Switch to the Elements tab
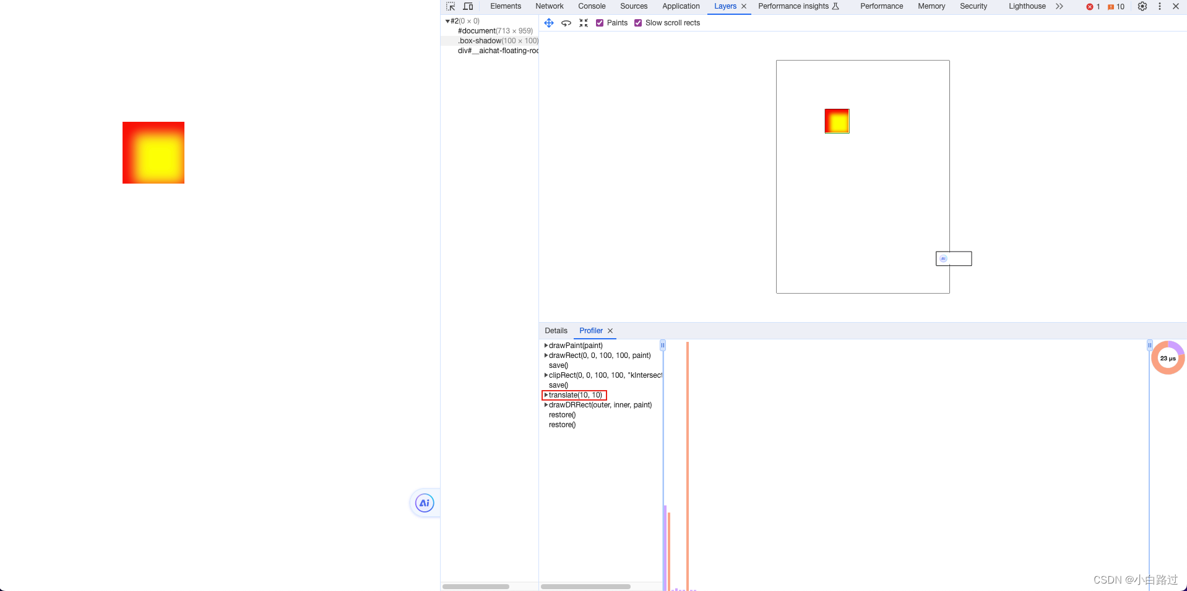 [x=506, y=6]
